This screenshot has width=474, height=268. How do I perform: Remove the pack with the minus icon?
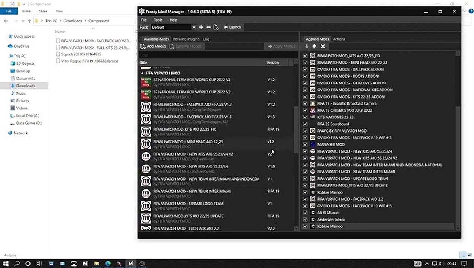click(x=208, y=27)
